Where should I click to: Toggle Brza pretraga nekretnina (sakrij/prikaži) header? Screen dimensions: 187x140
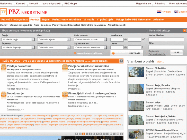(26, 31)
